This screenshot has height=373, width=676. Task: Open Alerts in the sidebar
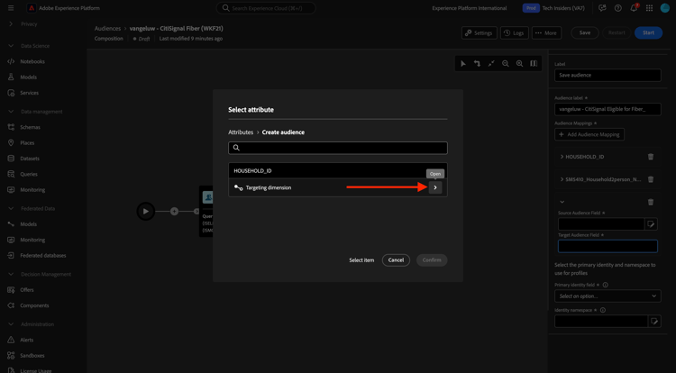pyautogui.click(x=27, y=340)
